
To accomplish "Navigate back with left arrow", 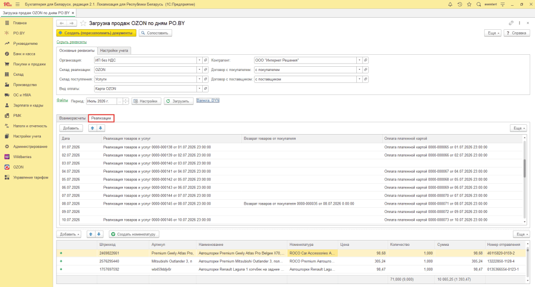I will pos(62,23).
